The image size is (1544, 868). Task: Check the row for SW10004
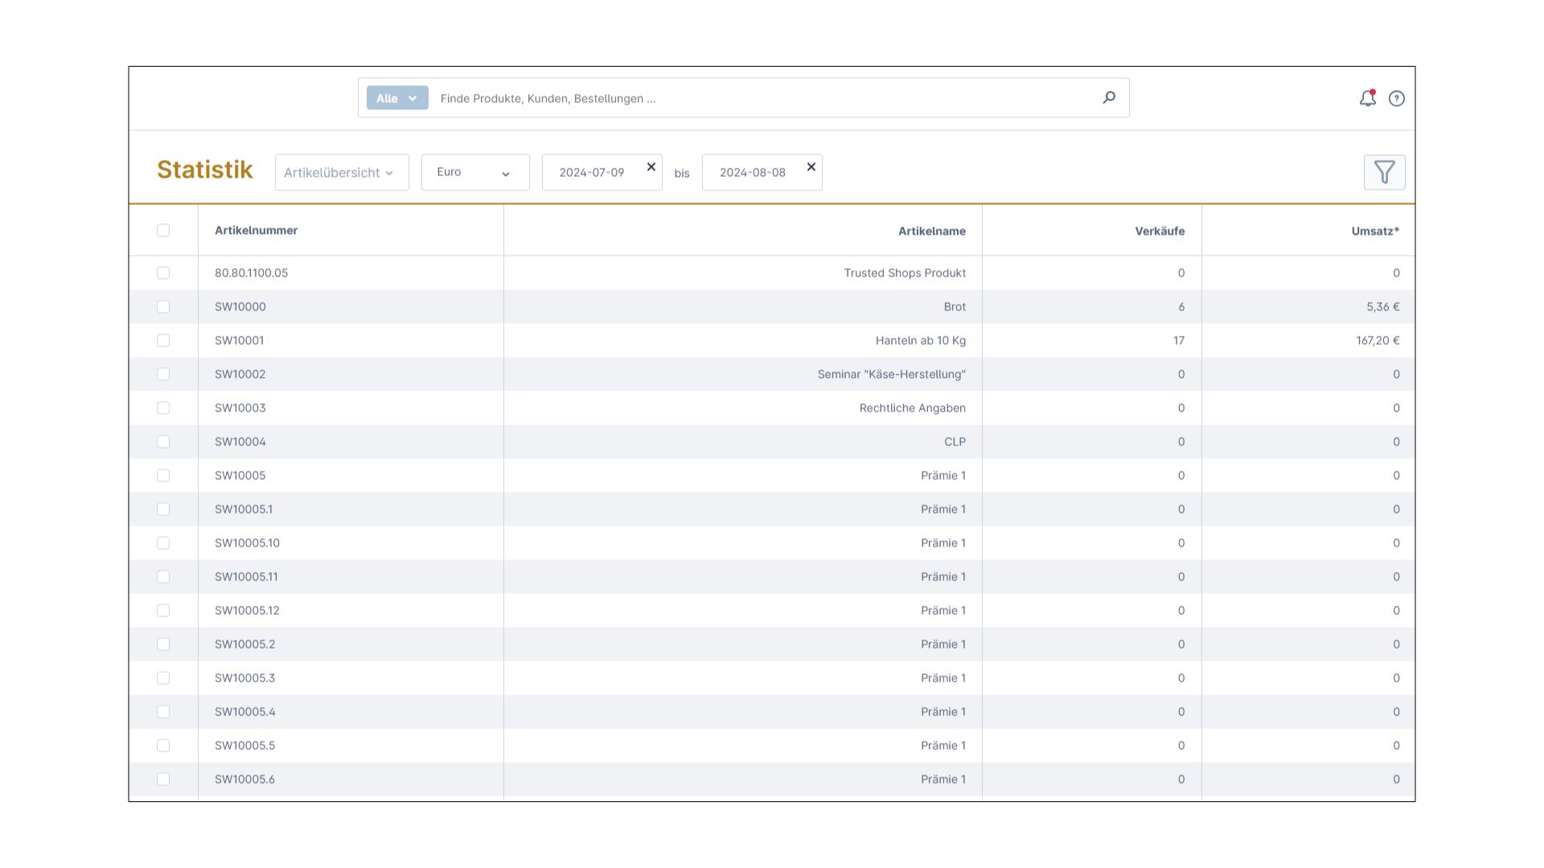pos(163,442)
